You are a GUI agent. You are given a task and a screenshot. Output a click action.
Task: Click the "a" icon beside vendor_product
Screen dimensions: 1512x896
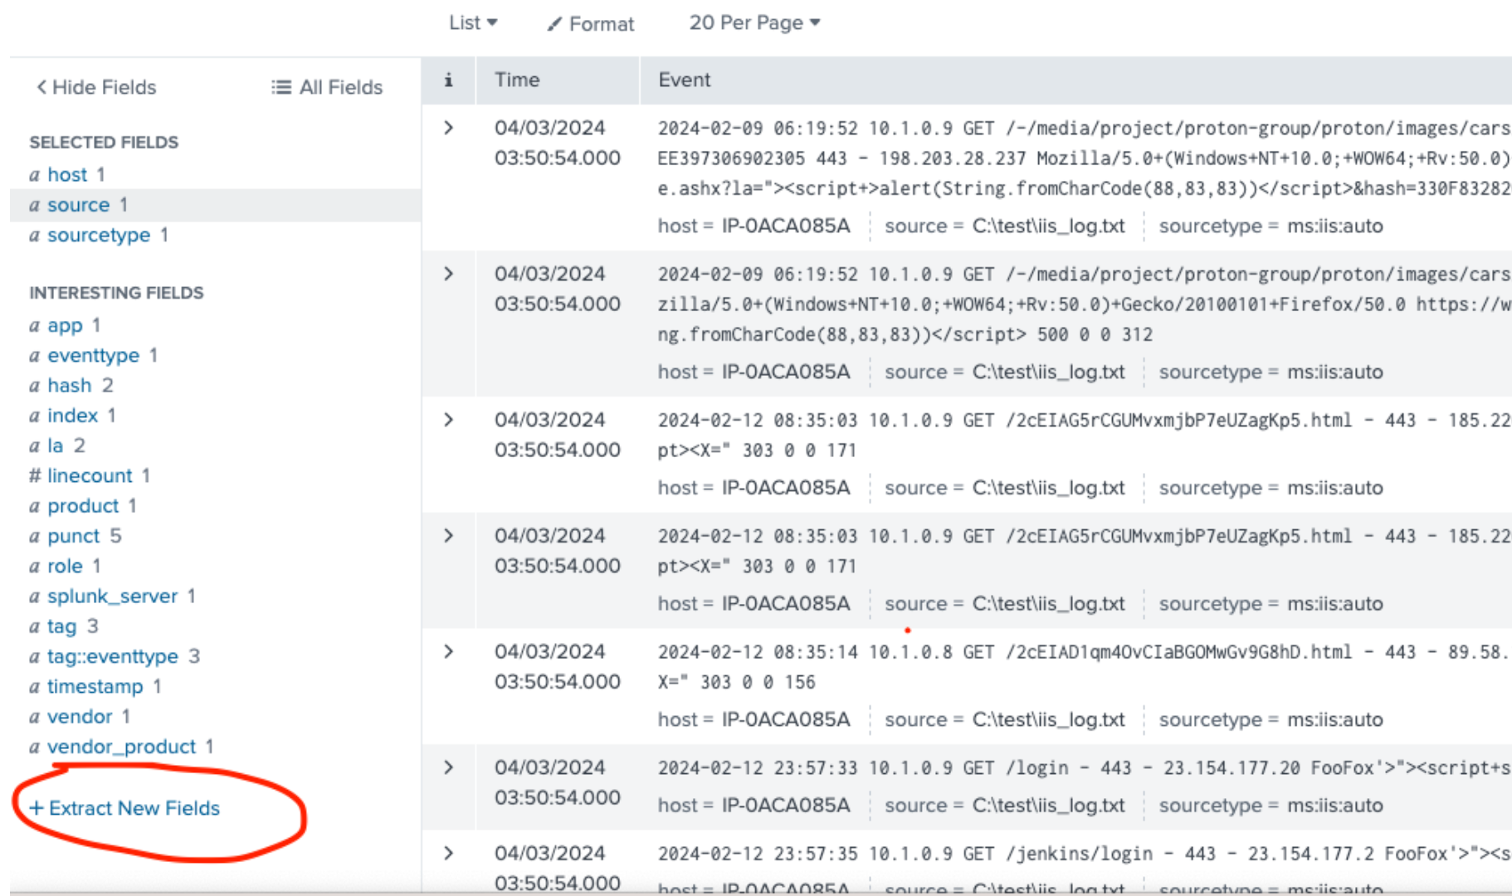tap(35, 747)
